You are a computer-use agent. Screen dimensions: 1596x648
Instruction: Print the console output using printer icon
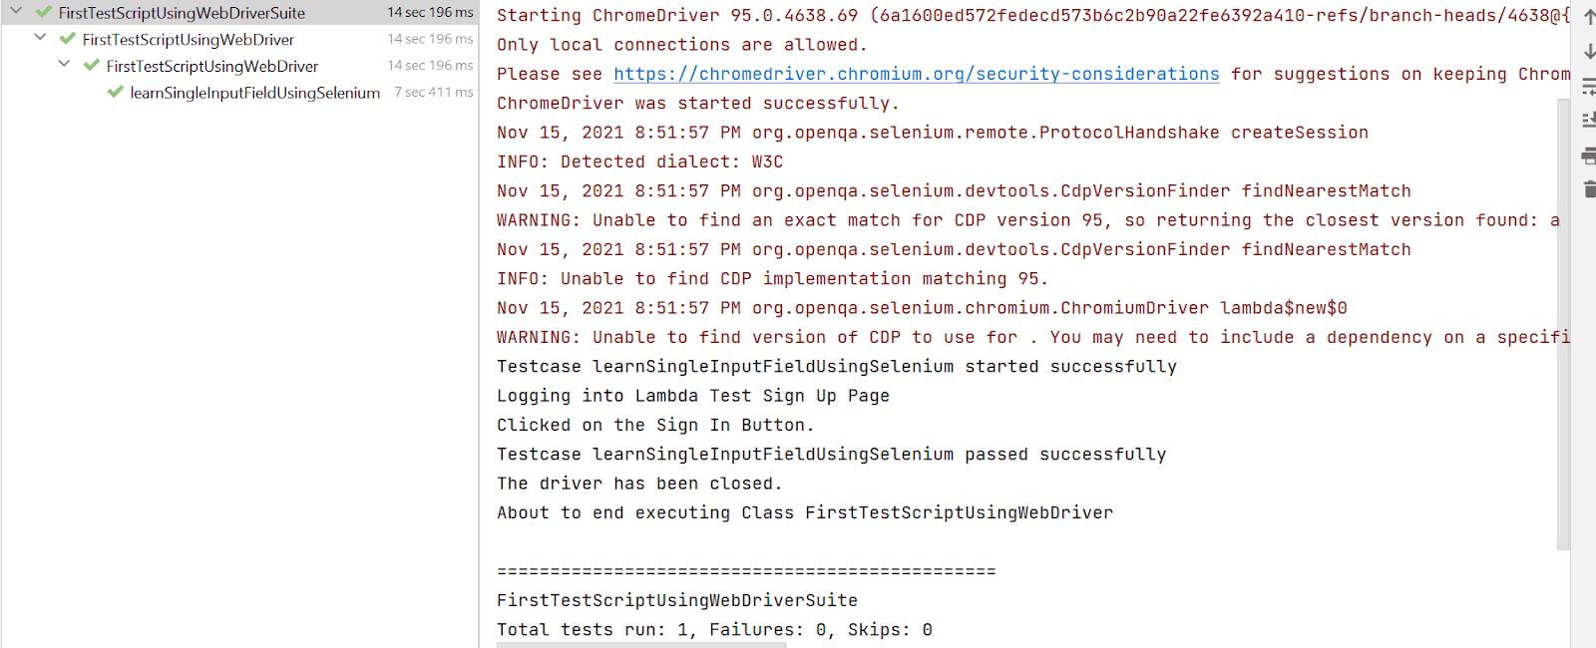pos(1588,156)
